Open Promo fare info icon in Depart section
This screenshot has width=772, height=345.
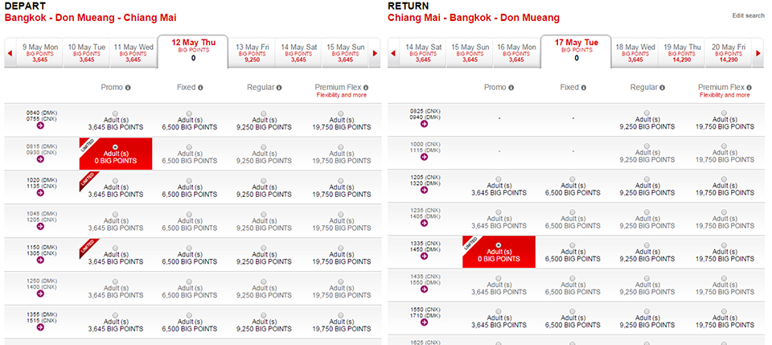pyautogui.click(x=128, y=88)
